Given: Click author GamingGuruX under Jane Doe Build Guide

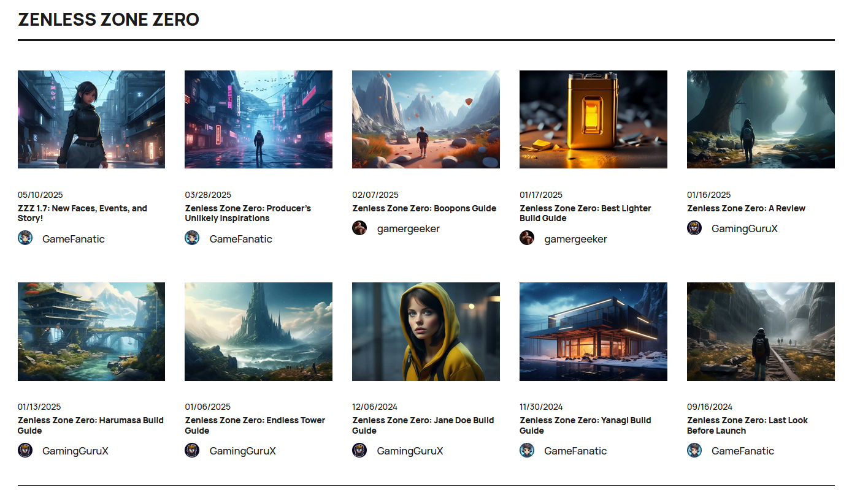Looking at the screenshot, I should click(x=410, y=451).
